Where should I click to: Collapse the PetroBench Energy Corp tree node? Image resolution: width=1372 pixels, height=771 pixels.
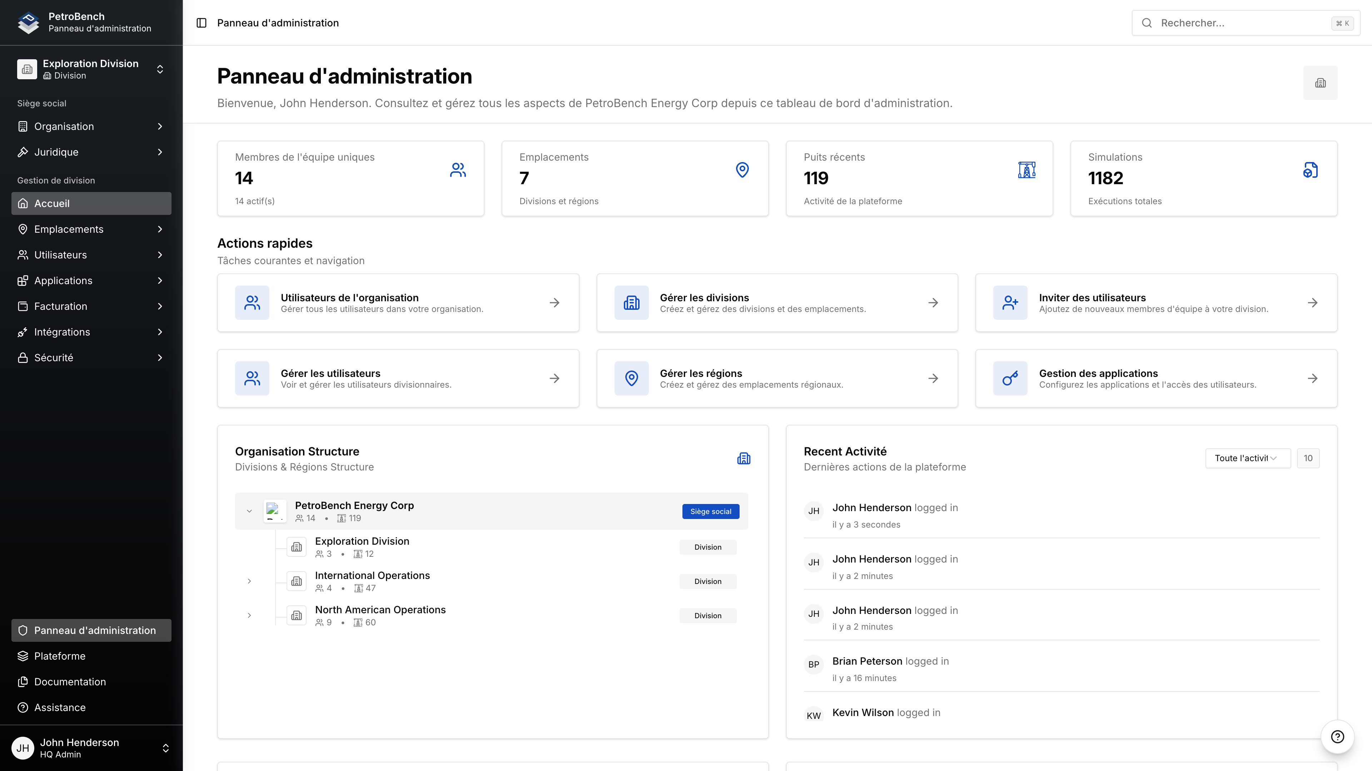click(249, 512)
